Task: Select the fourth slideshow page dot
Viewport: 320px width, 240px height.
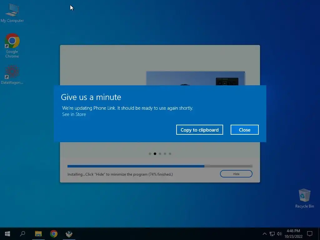Action: [x=165, y=154]
